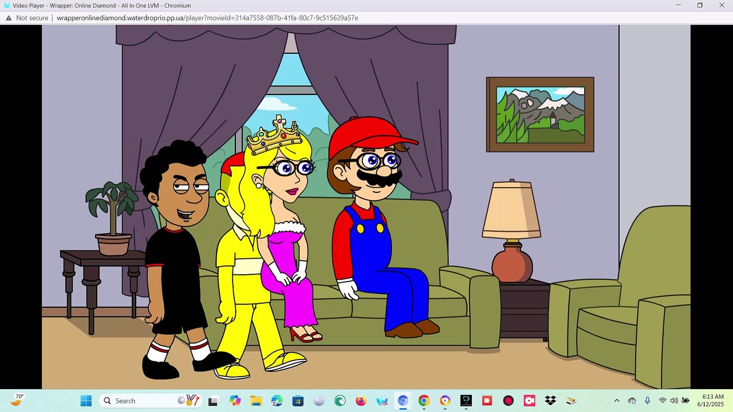Open the volume control in tray
This screenshot has height=412, width=733.
(674, 401)
